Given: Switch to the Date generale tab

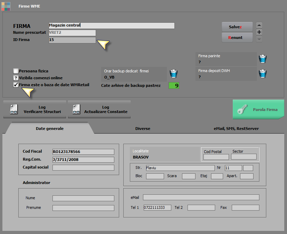Looking at the screenshot, I should [50, 129].
